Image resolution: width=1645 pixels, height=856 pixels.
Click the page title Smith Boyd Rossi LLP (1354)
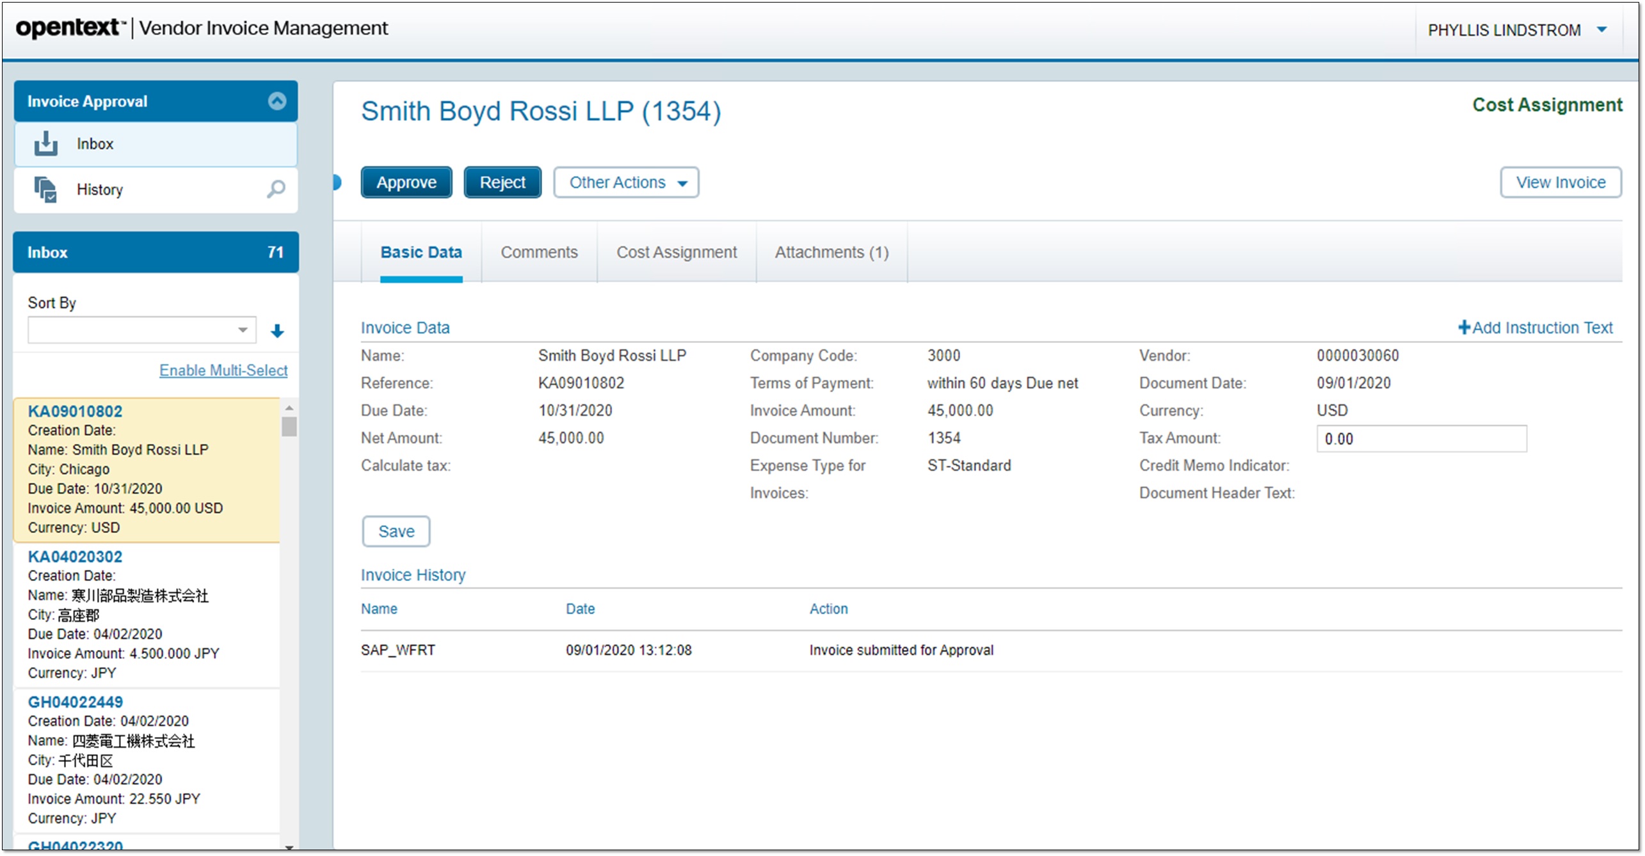tap(541, 111)
